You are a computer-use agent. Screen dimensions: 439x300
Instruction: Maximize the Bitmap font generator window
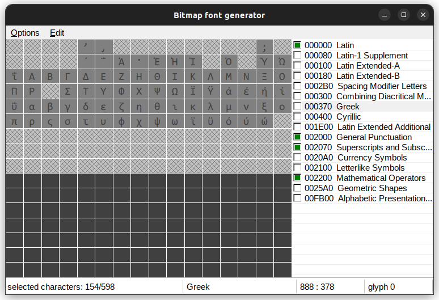pyautogui.click(x=403, y=15)
